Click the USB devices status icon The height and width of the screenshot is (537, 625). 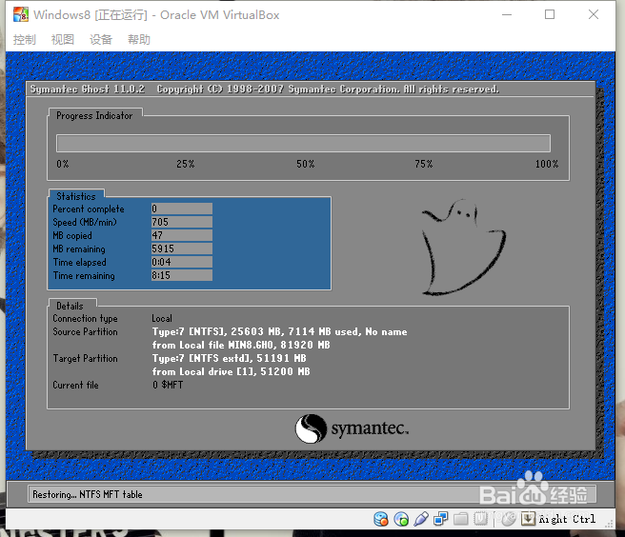coord(421,519)
